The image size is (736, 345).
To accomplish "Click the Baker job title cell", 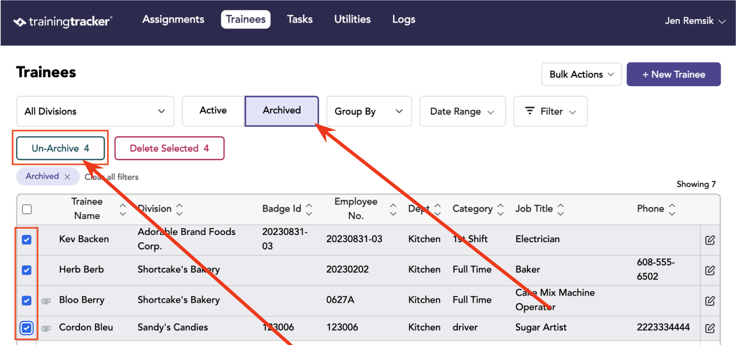I will tap(527, 269).
